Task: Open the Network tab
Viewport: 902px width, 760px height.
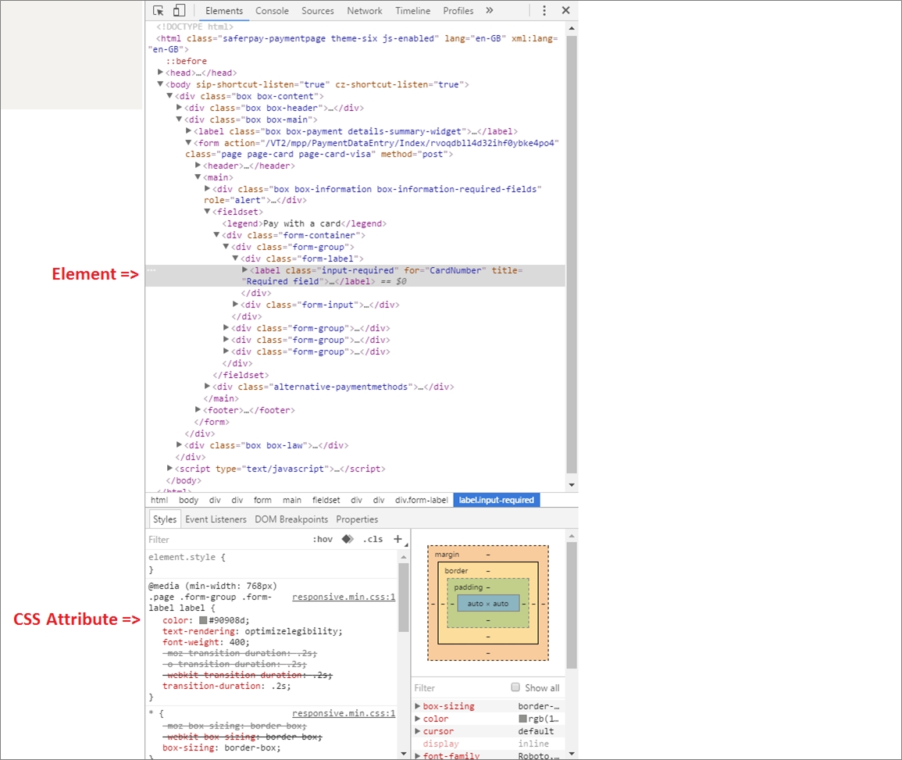Action: pyautogui.click(x=365, y=11)
